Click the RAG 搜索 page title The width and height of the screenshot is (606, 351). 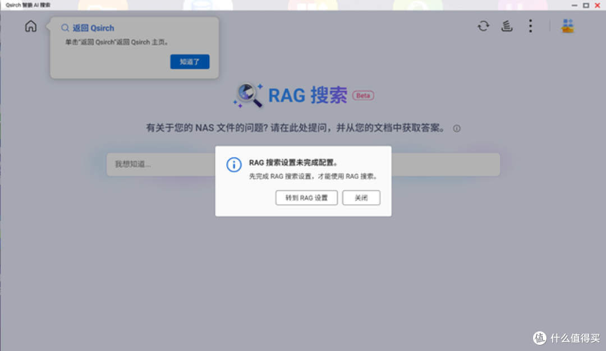(307, 95)
